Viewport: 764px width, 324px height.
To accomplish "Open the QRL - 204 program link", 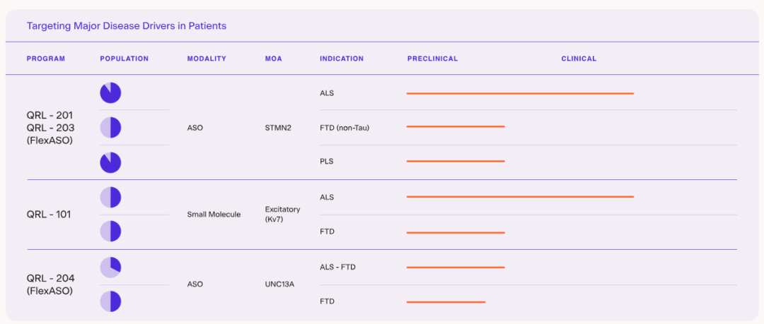I will pos(50,278).
